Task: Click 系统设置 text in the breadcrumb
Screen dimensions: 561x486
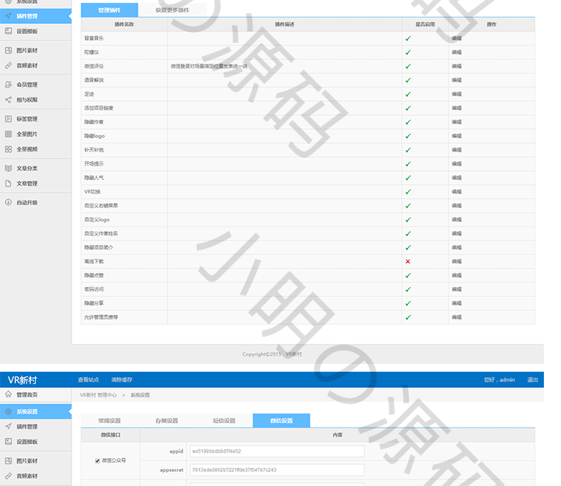Action: (140, 395)
